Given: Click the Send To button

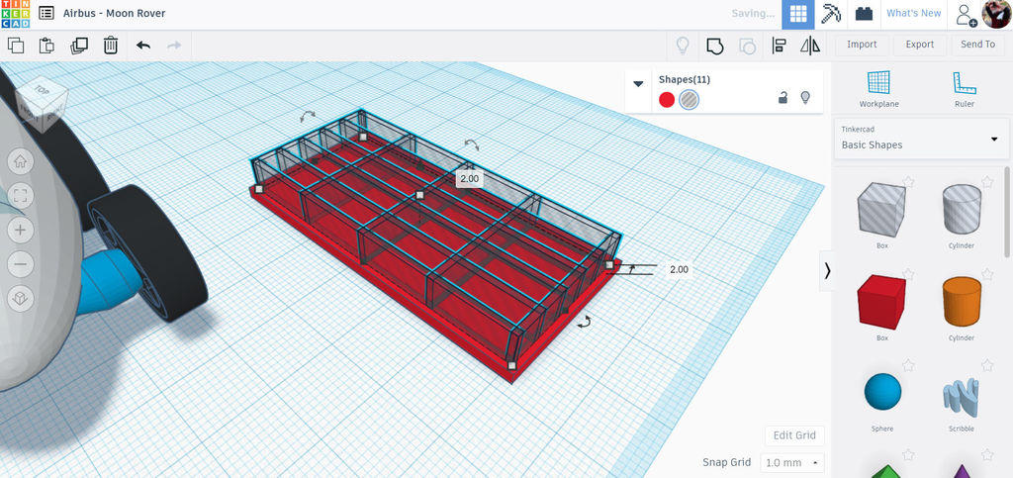Looking at the screenshot, I should 977,45.
